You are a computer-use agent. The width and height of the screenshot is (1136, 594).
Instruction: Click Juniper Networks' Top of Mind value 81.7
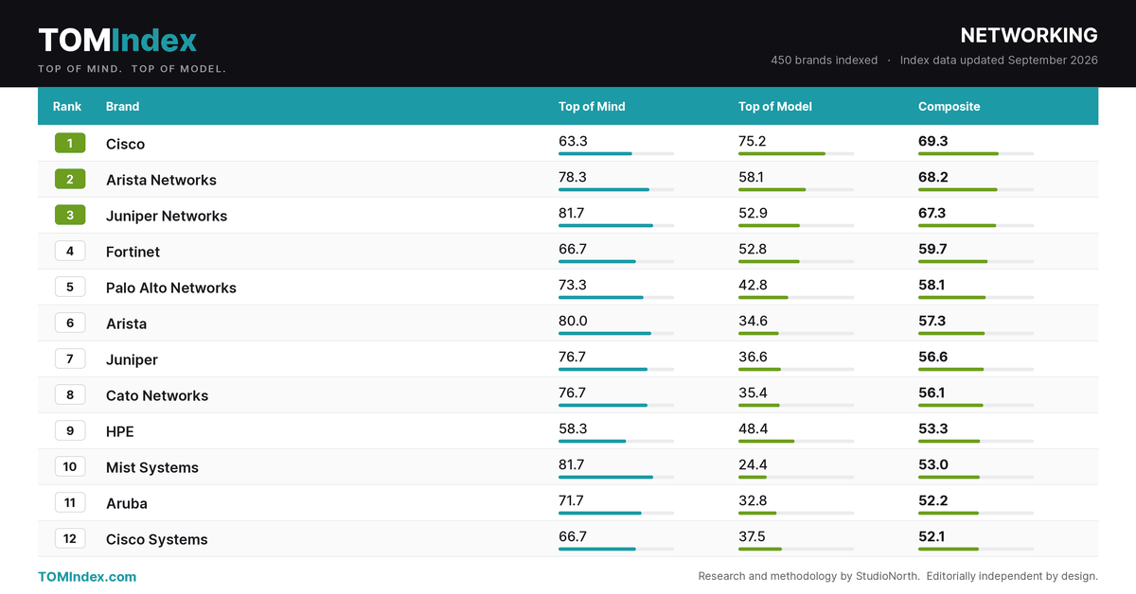tap(572, 213)
